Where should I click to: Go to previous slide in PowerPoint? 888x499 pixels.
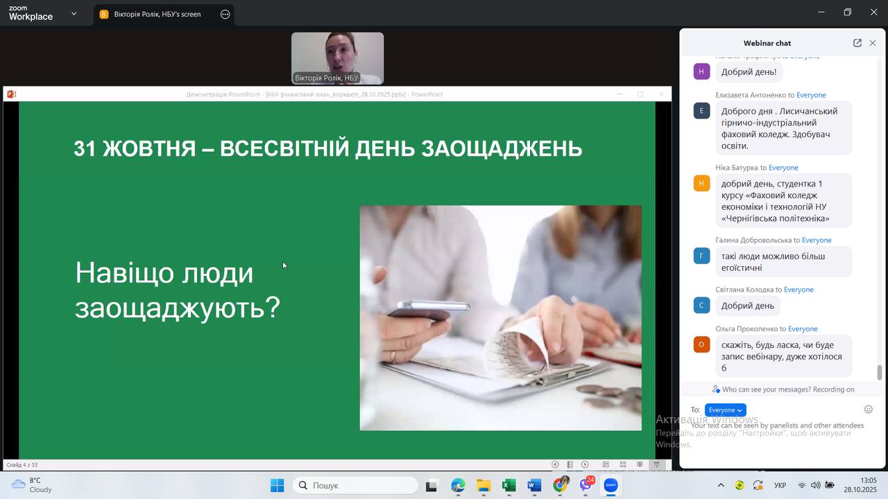pos(555,464)
